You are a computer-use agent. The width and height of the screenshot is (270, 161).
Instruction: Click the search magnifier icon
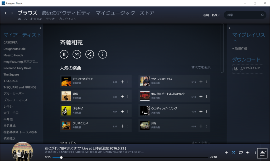click(262, 15)
